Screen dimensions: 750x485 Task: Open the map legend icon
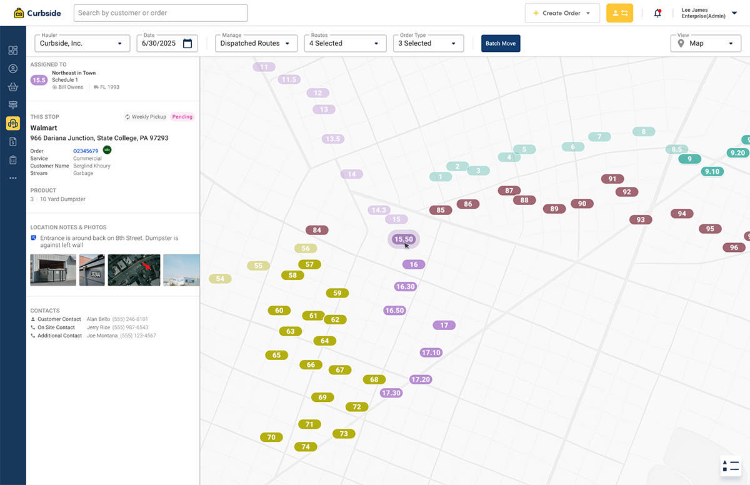coord(730,466)
